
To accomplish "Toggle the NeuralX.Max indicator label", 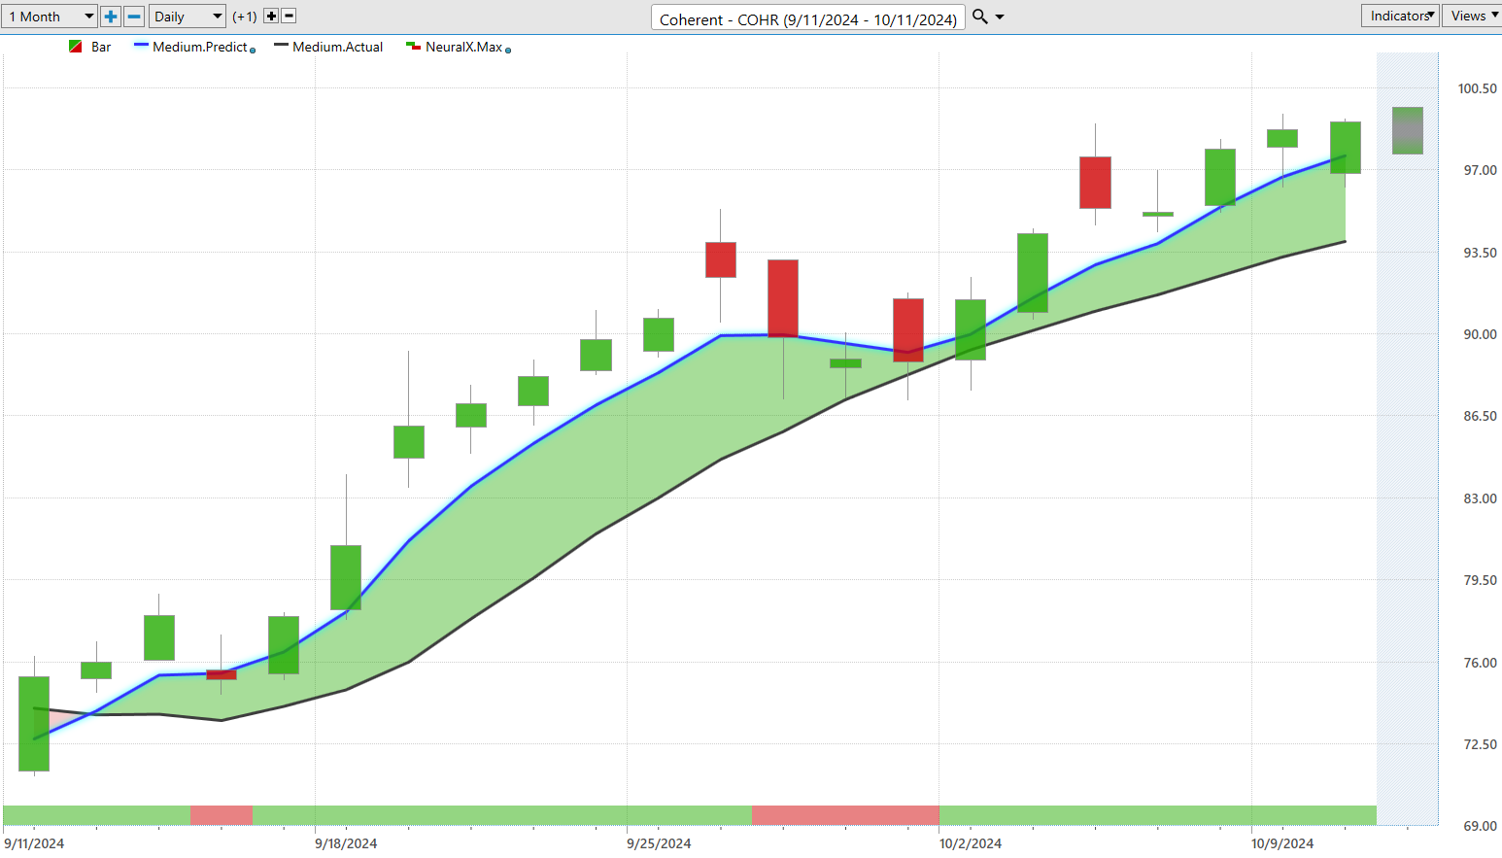I will 463,47.
